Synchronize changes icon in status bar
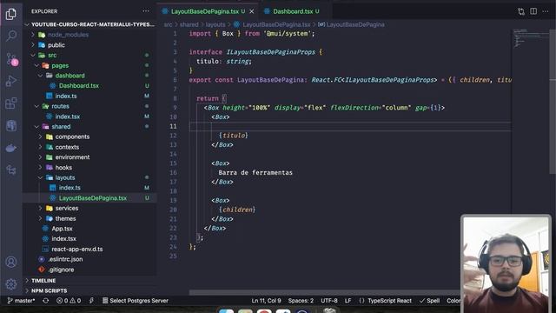 tap(46, 301)
